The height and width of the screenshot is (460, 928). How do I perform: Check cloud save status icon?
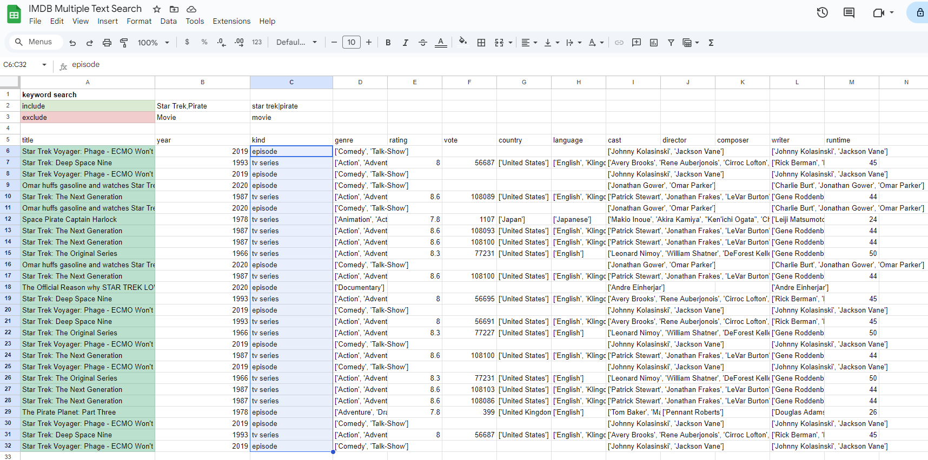point(191,9)
